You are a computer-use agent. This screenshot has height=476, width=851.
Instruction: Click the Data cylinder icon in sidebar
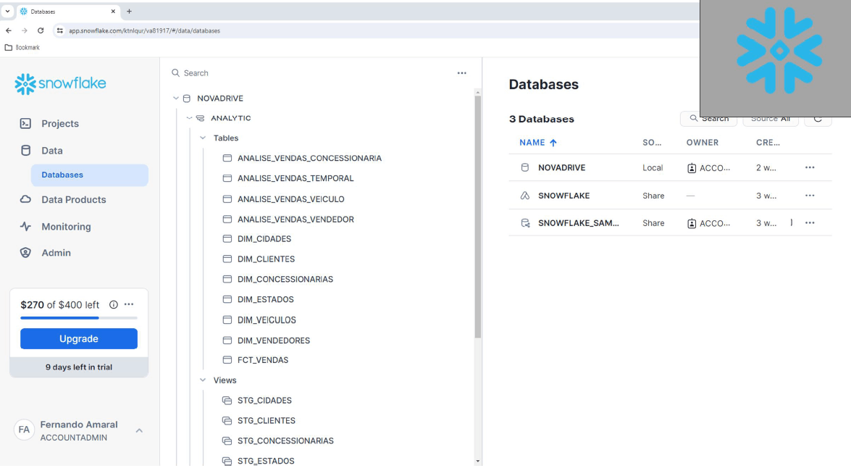point(25,151)
